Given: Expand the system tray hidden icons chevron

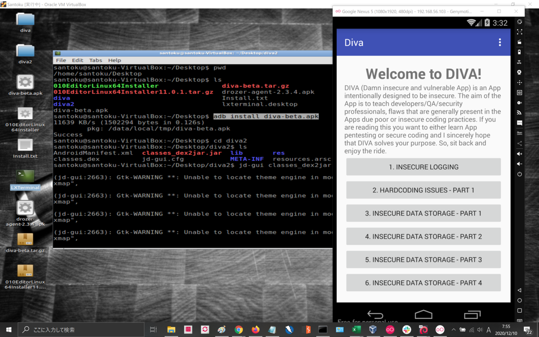Looking at the screenshot, I should (x=454, y=329).
